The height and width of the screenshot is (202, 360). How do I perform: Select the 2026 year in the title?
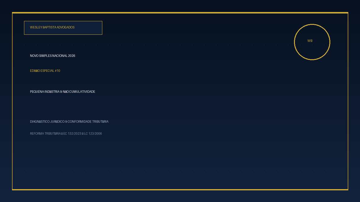coord(72,56)
